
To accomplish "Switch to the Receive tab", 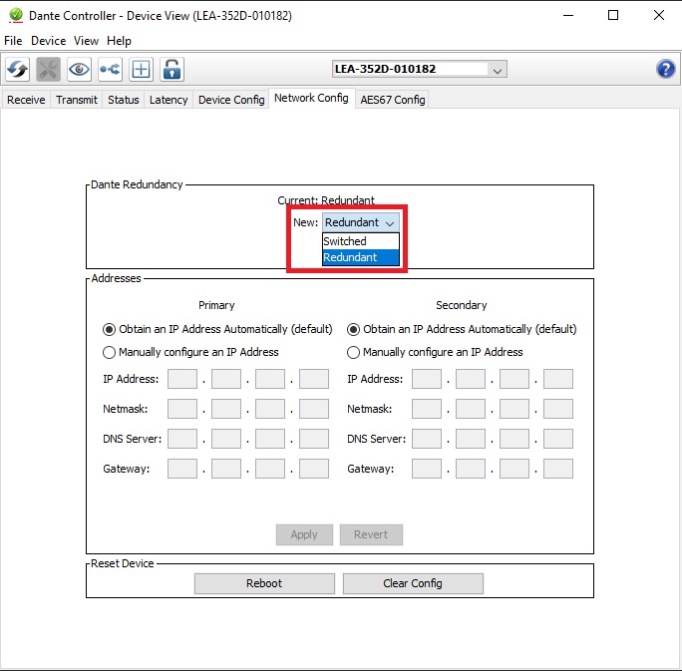I will (x=26, y=100).
